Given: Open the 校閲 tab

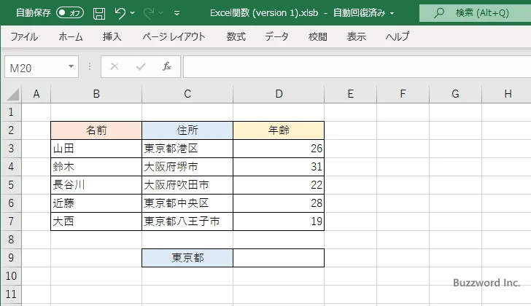Looking at the screenshot, I should (318, 36).
